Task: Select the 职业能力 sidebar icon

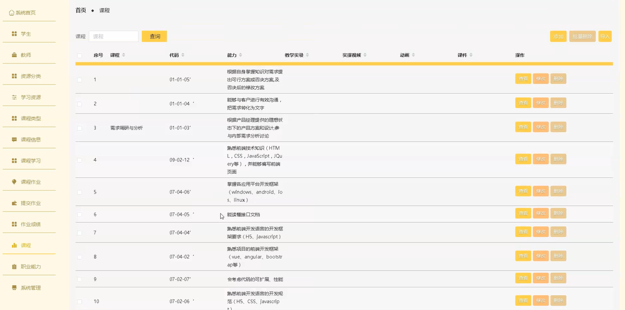Action: (x=13, y=266)
